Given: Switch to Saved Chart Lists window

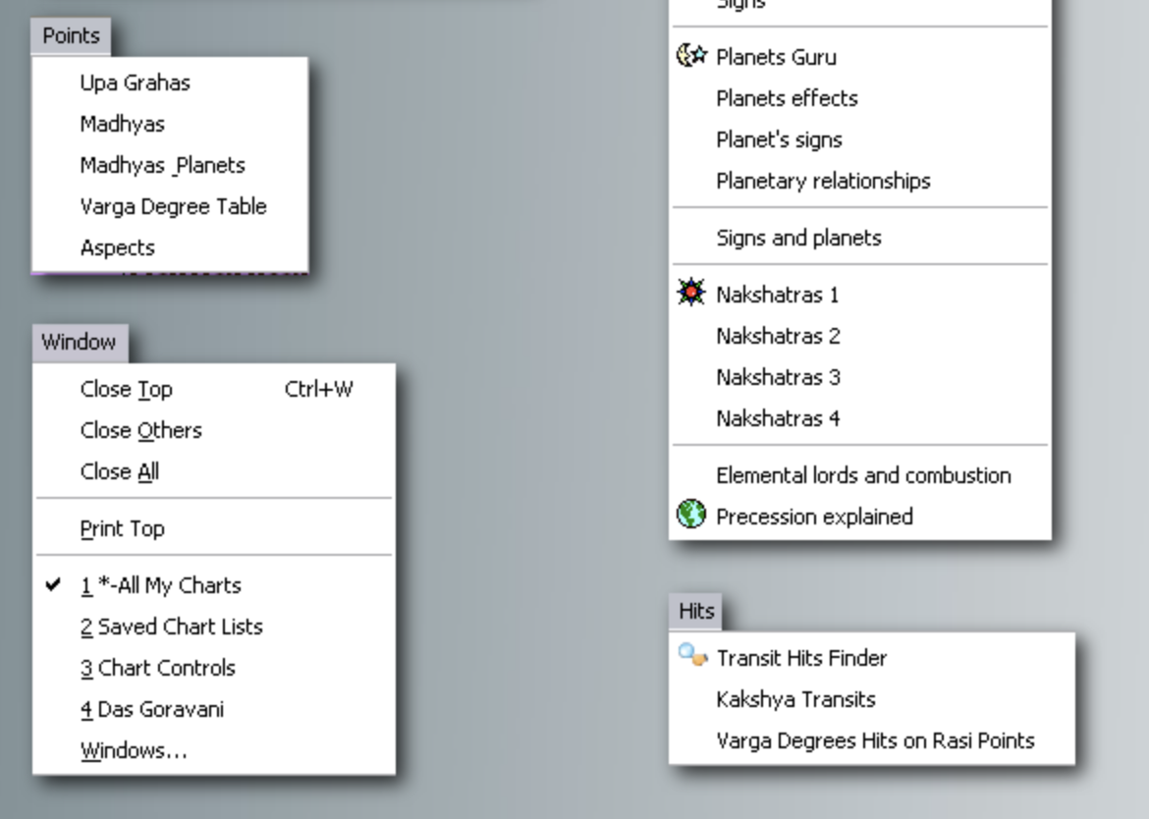Looking at the screenshot, I should coord(172,627).
